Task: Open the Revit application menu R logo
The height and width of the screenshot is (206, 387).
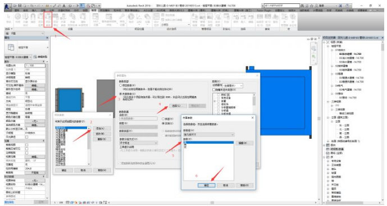Action: [7, 6]
